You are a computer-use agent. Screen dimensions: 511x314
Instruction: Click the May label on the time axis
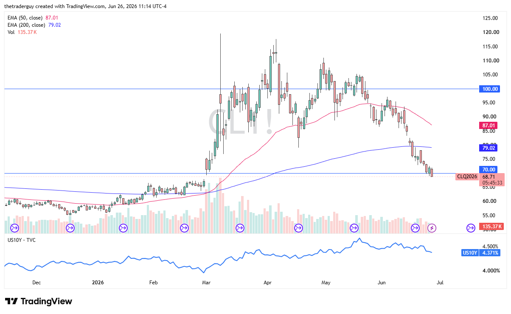click(x=326, y=283)
